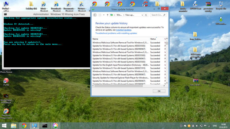Open command prompt window system menu icon
Screen dimensions: 230x129
5,14
